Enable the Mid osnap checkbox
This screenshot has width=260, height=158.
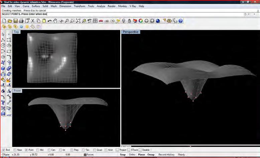click(x=37, y=150)
